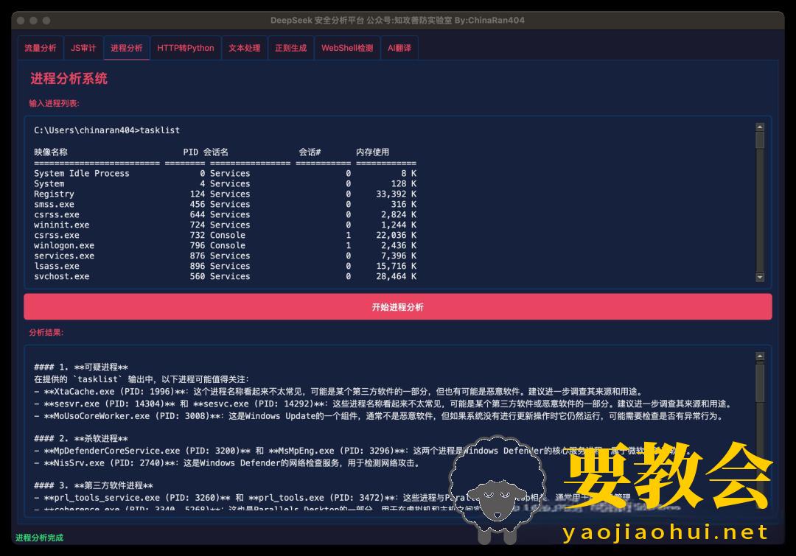
Task: Click the yellow minimize window button
Action: pyautogui.click(x=33, y=21)
